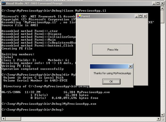
Task: Click the 'ilasm MyPreciousApp.il' command line
Action: click(85, 11)
